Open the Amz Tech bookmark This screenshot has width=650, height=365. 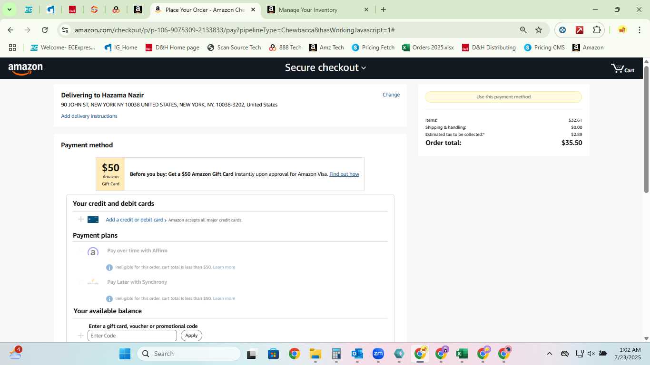[326, 48]
